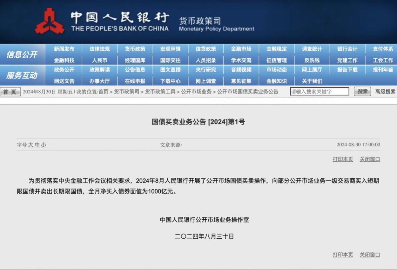
Task: Click 下载中心 link
Action: tap(171, 81)
